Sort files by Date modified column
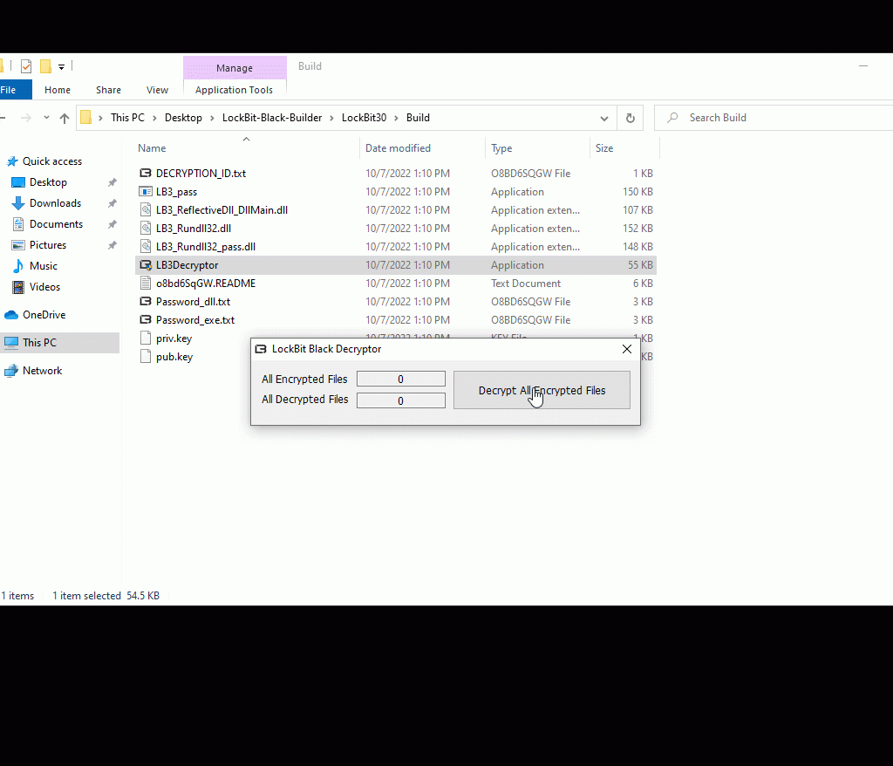Viewport: 893px width, 766px height. pyautogui.click(x=398, y=148)
